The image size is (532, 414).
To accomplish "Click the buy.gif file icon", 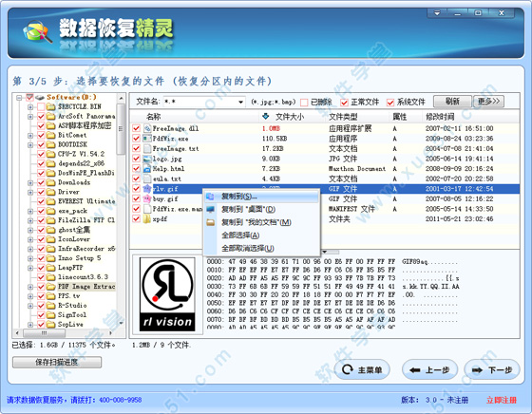I will click(147, 198).
